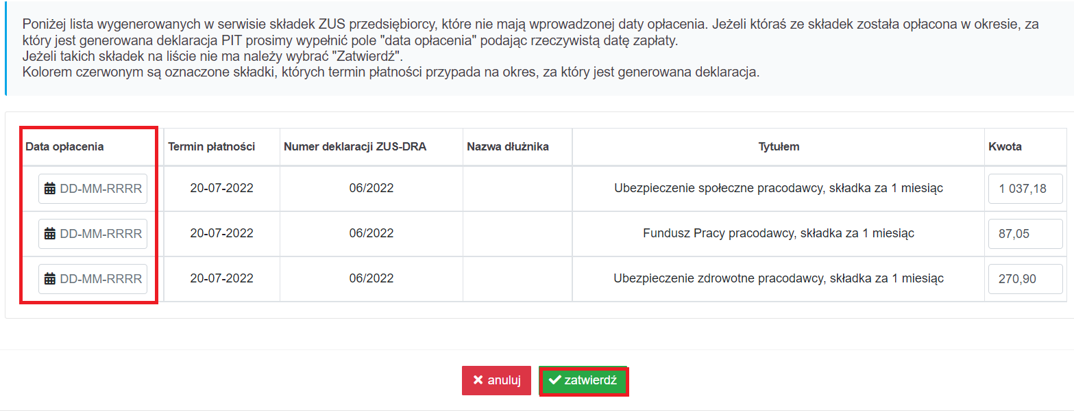The width and height of the screenshot is (1074, 411).
Task: Focus DD-MM-RRRR date field for 1 037,18 row
Action: [x=93, y=189]
